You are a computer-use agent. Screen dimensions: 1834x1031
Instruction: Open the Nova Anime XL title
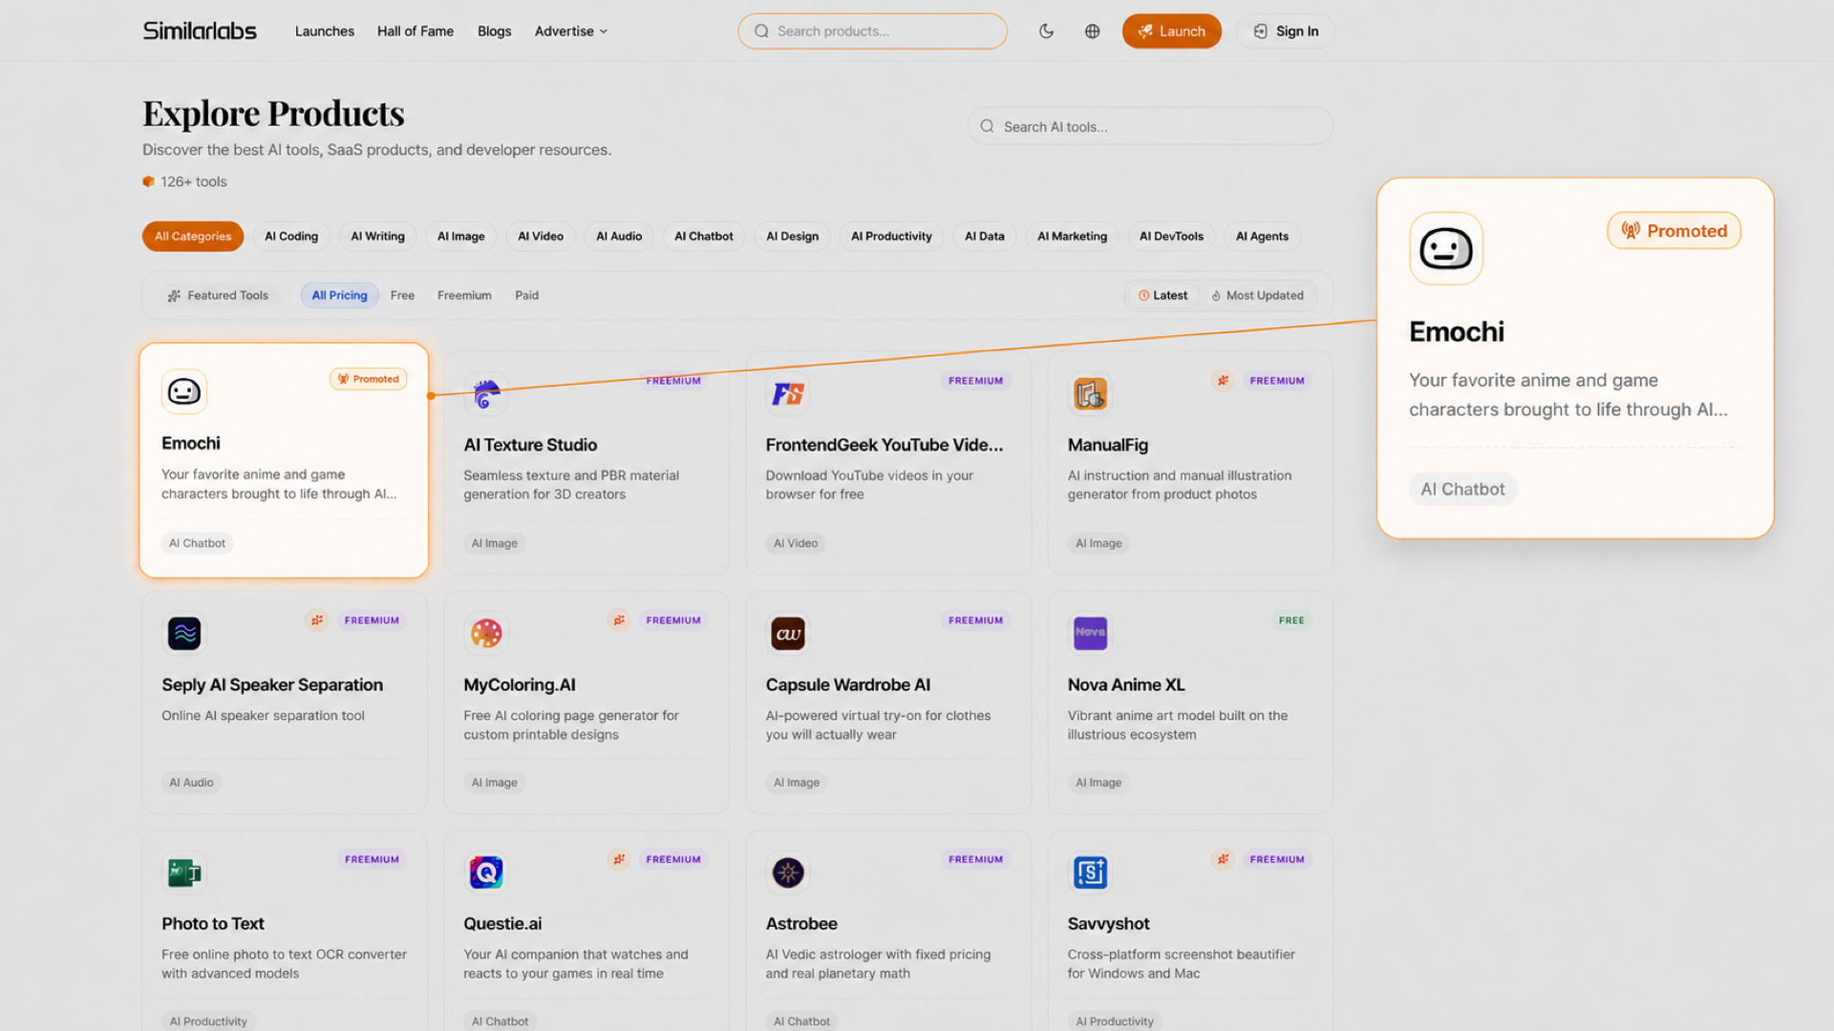(x=1126, y=685)
